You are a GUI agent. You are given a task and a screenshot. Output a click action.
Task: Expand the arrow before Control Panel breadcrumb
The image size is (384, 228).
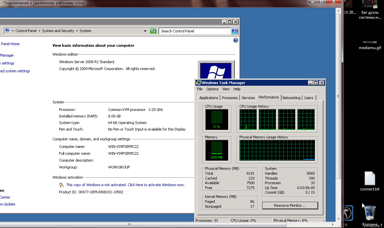13,31
